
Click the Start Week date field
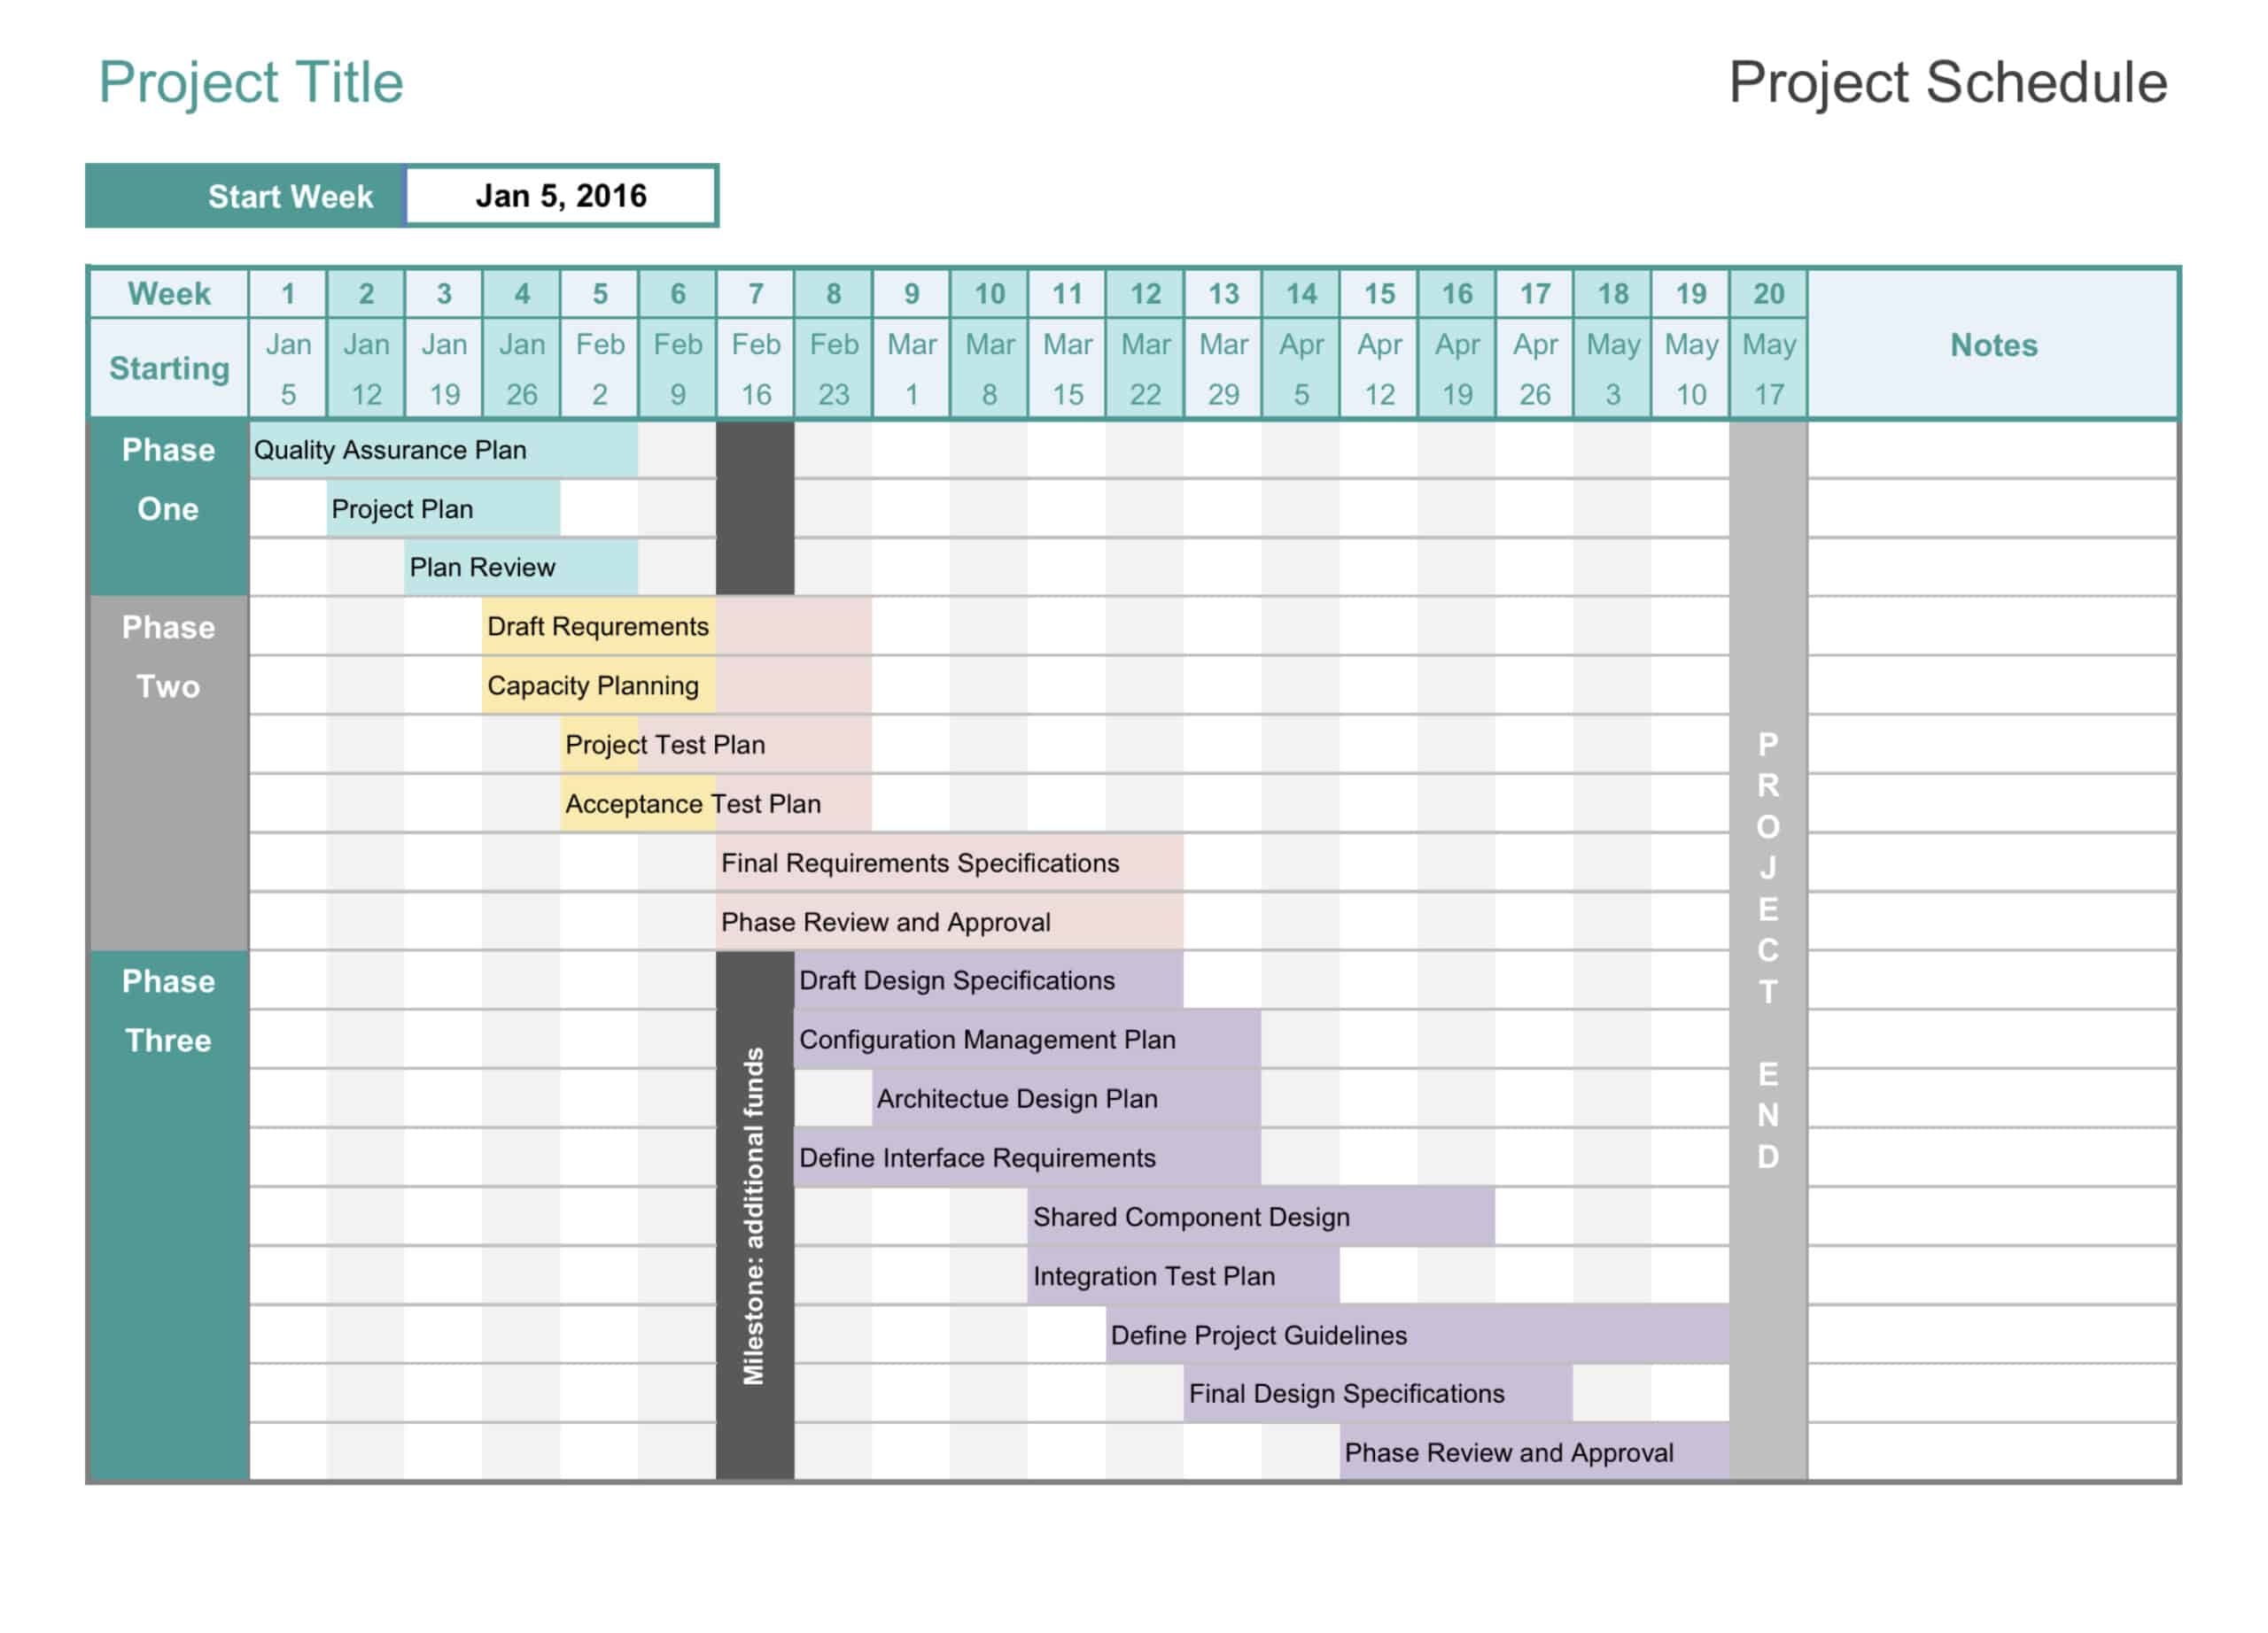tap(561, 196)
